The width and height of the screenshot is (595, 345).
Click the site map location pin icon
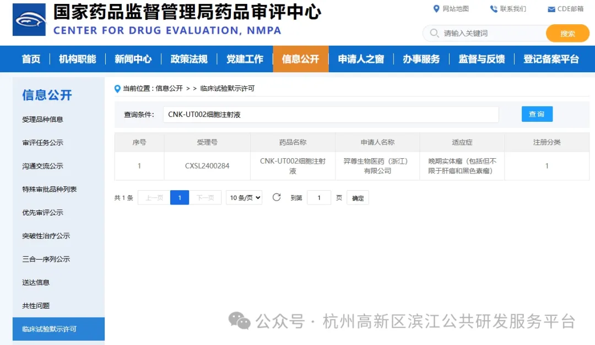[x=436, y=9]
